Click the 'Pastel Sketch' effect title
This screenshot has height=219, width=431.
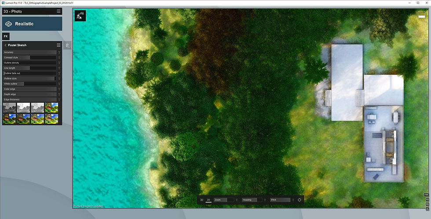pos(17,45)
